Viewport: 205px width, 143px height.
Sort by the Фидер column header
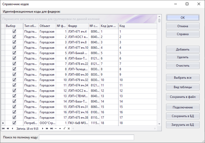(x=77, y=26)
